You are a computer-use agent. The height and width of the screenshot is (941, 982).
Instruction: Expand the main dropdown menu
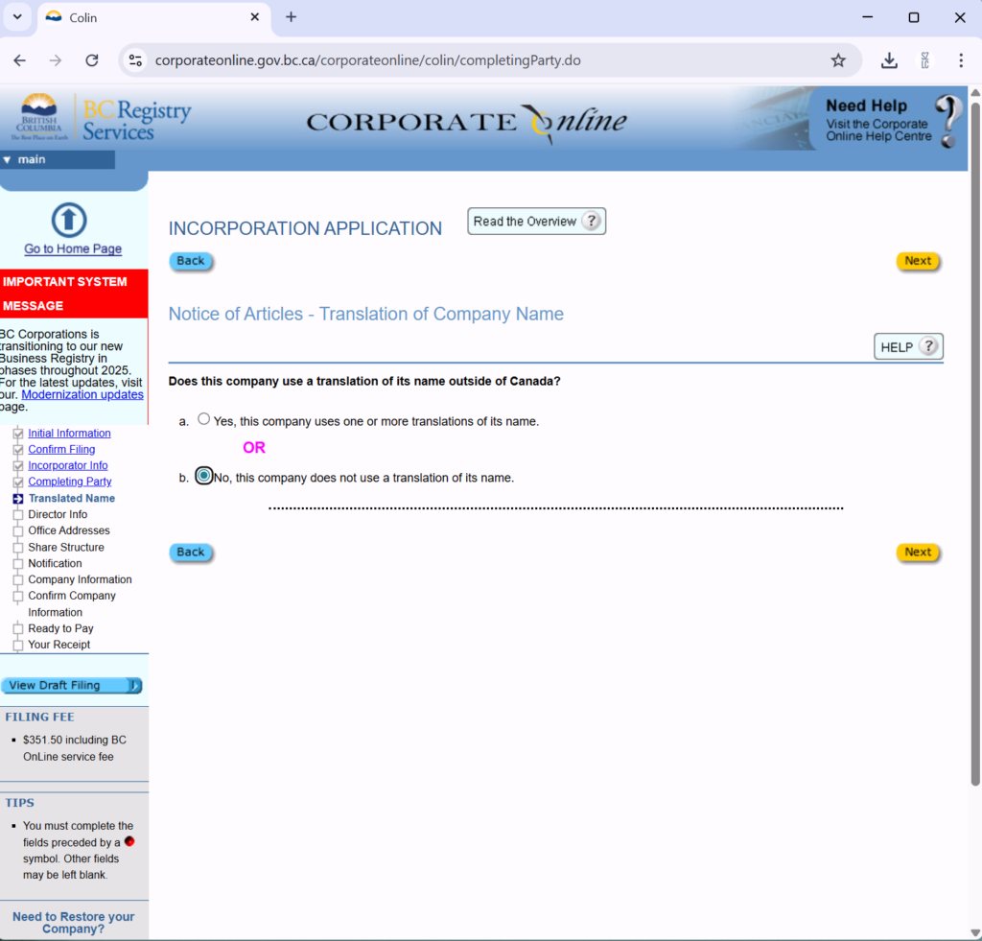click(8, 159)
